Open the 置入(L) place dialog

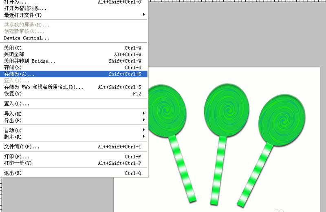coord(74,104)
